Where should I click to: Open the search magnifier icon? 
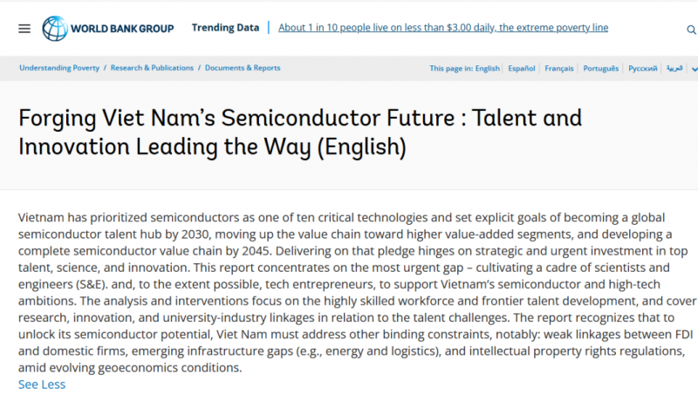(x=691, y=30)
